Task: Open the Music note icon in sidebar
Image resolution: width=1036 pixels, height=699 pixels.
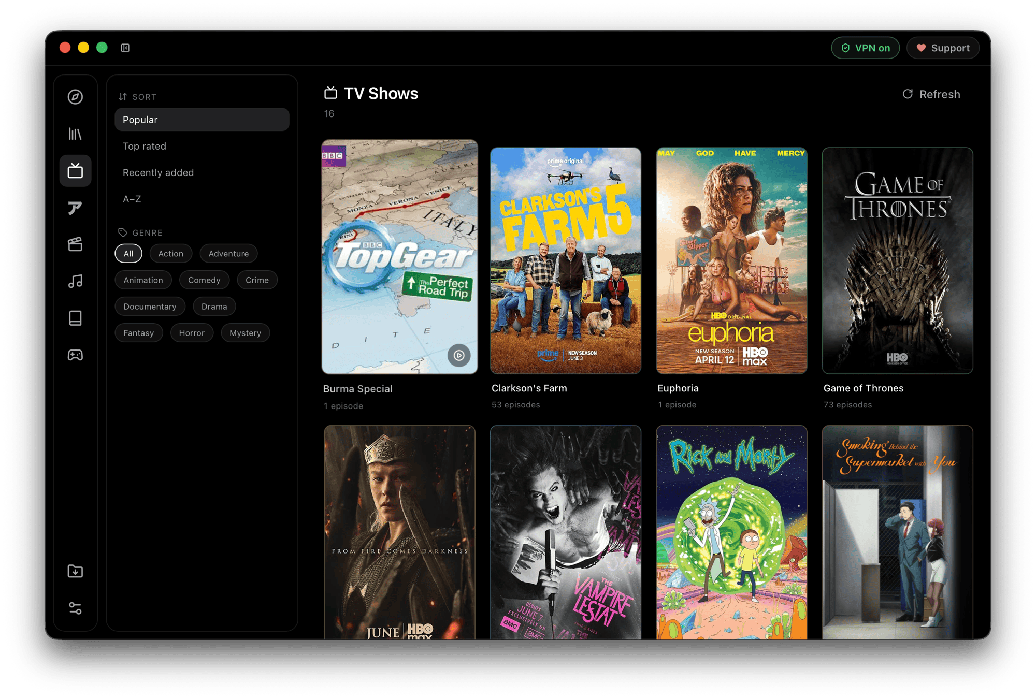Action: [75, 281]
